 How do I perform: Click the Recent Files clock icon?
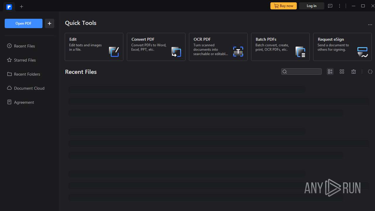(x=9, y=46)
